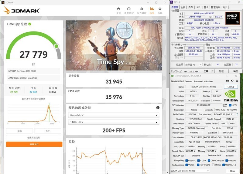243x174 pixels.
Task: Toggle the CUDA checkbox
Action: (x=198, y=161)
